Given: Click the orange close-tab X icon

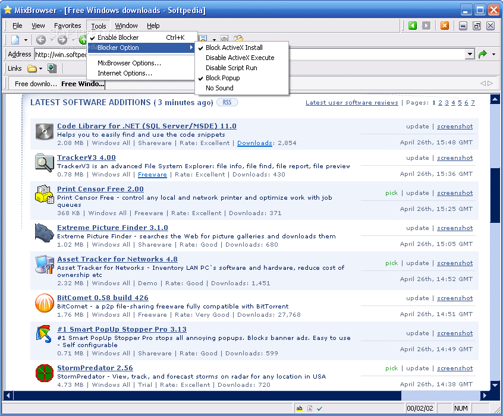Looking at the screenshot, I should [x=445, y=26].
